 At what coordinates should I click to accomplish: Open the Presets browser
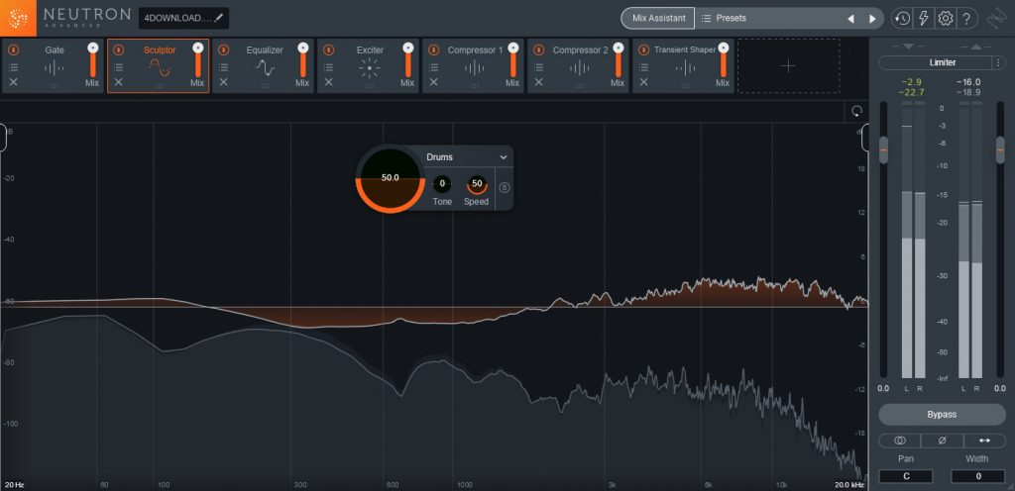coord(768,18)
